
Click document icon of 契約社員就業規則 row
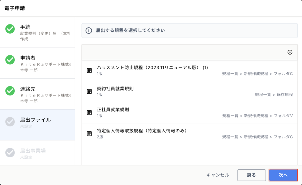(89, 91)
